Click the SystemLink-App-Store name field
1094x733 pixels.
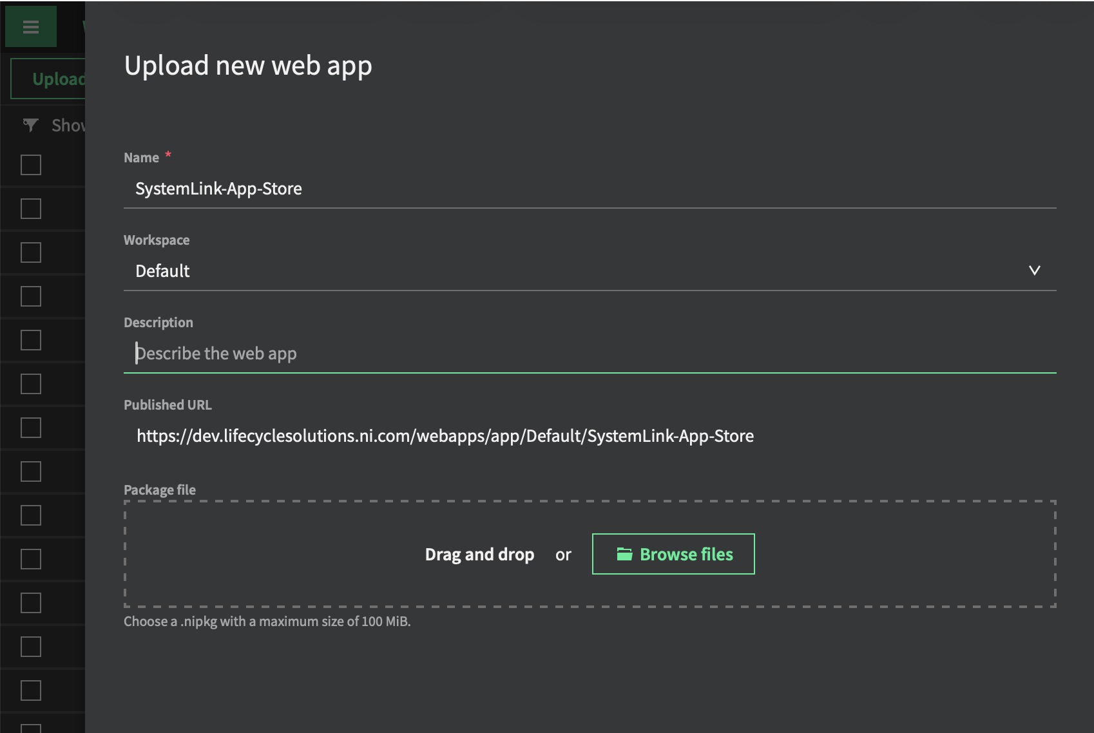point(590,189)
